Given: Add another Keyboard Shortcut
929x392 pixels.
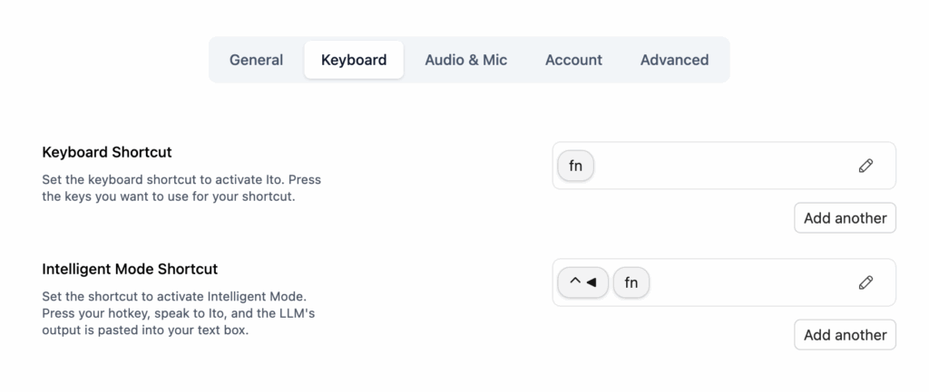Looking at the screenshot, I should coord(845,218).
